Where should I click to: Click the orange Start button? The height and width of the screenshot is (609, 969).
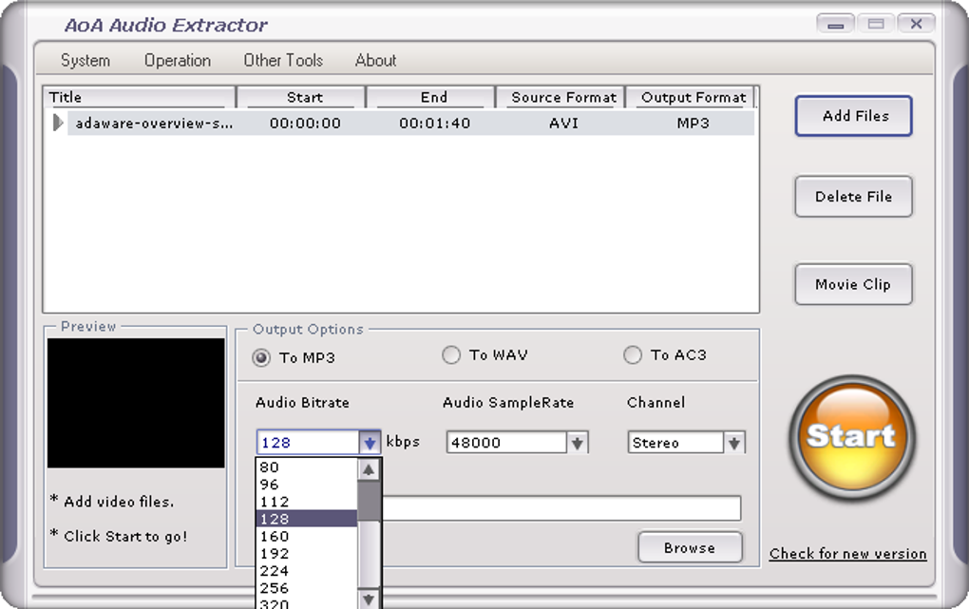click(851, 437)
